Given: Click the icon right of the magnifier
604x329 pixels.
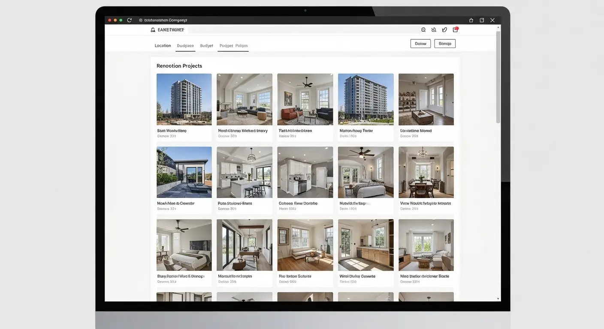Looking at the screenshot, I should coord(434,30).
